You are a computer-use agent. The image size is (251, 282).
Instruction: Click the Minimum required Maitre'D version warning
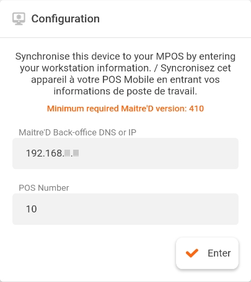click(125, 109)
